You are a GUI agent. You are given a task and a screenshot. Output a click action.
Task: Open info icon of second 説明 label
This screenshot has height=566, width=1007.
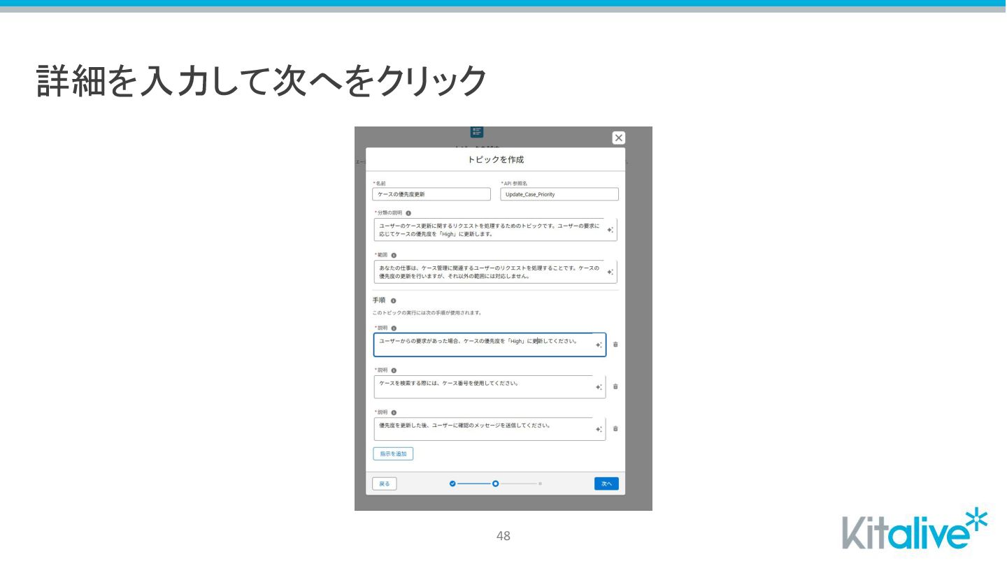point(394,370)
